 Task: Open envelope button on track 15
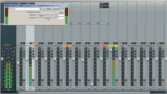point(154,54)
